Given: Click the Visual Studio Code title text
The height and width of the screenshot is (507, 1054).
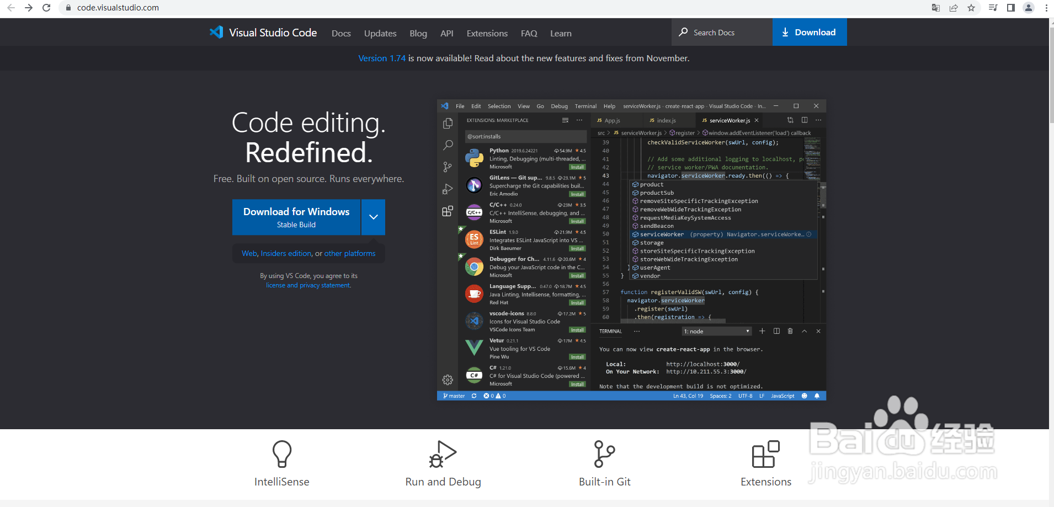Looking at the screenshot, I should tap(273, 33).
